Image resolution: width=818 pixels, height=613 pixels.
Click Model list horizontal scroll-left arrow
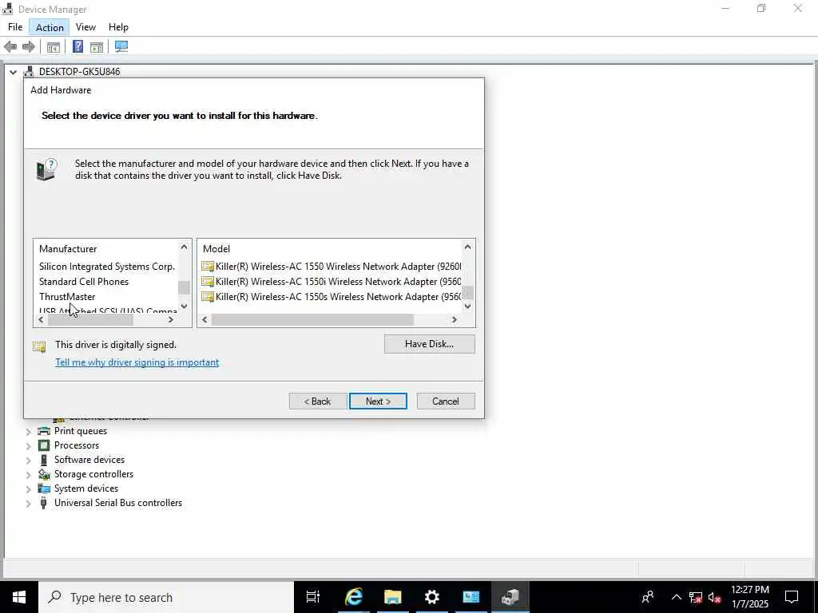pyautogui.click(x=204, y=320)
